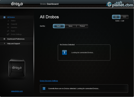
Task: Switch to List view
Action: point(124,17)
